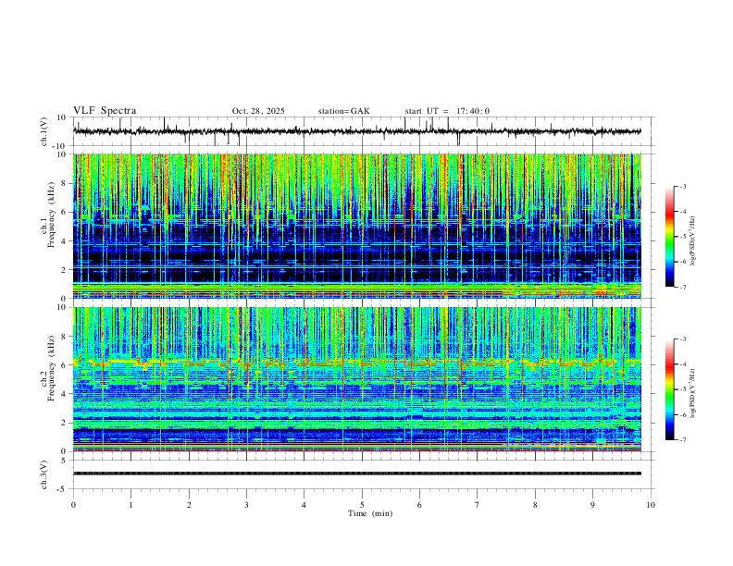Screen dimensions: 733x566
Task: Click the lower colorbar "log(PSD)(V²/Hz)" label
Action: coord(693,394)
